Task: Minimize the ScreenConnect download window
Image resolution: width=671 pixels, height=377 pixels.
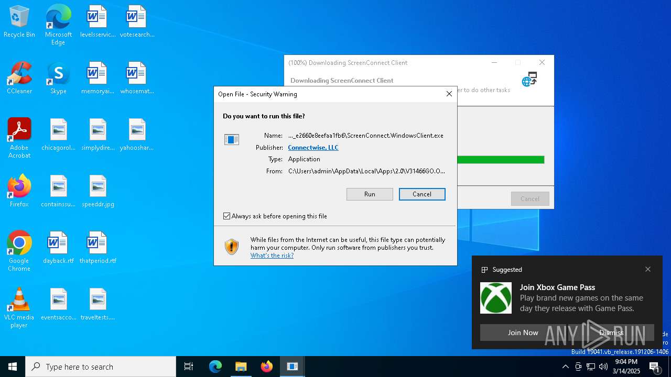Action: pyautogui.click(x=494, y=62)
